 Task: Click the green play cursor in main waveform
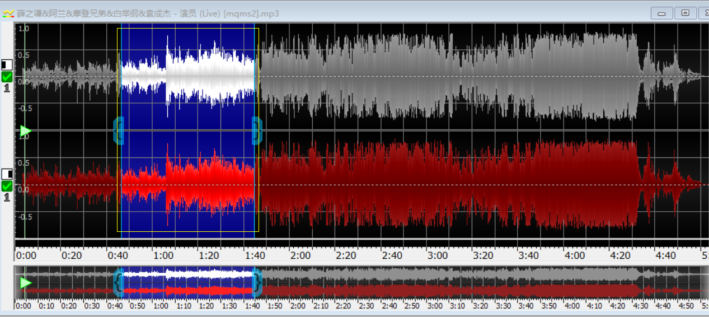(25, 131)
